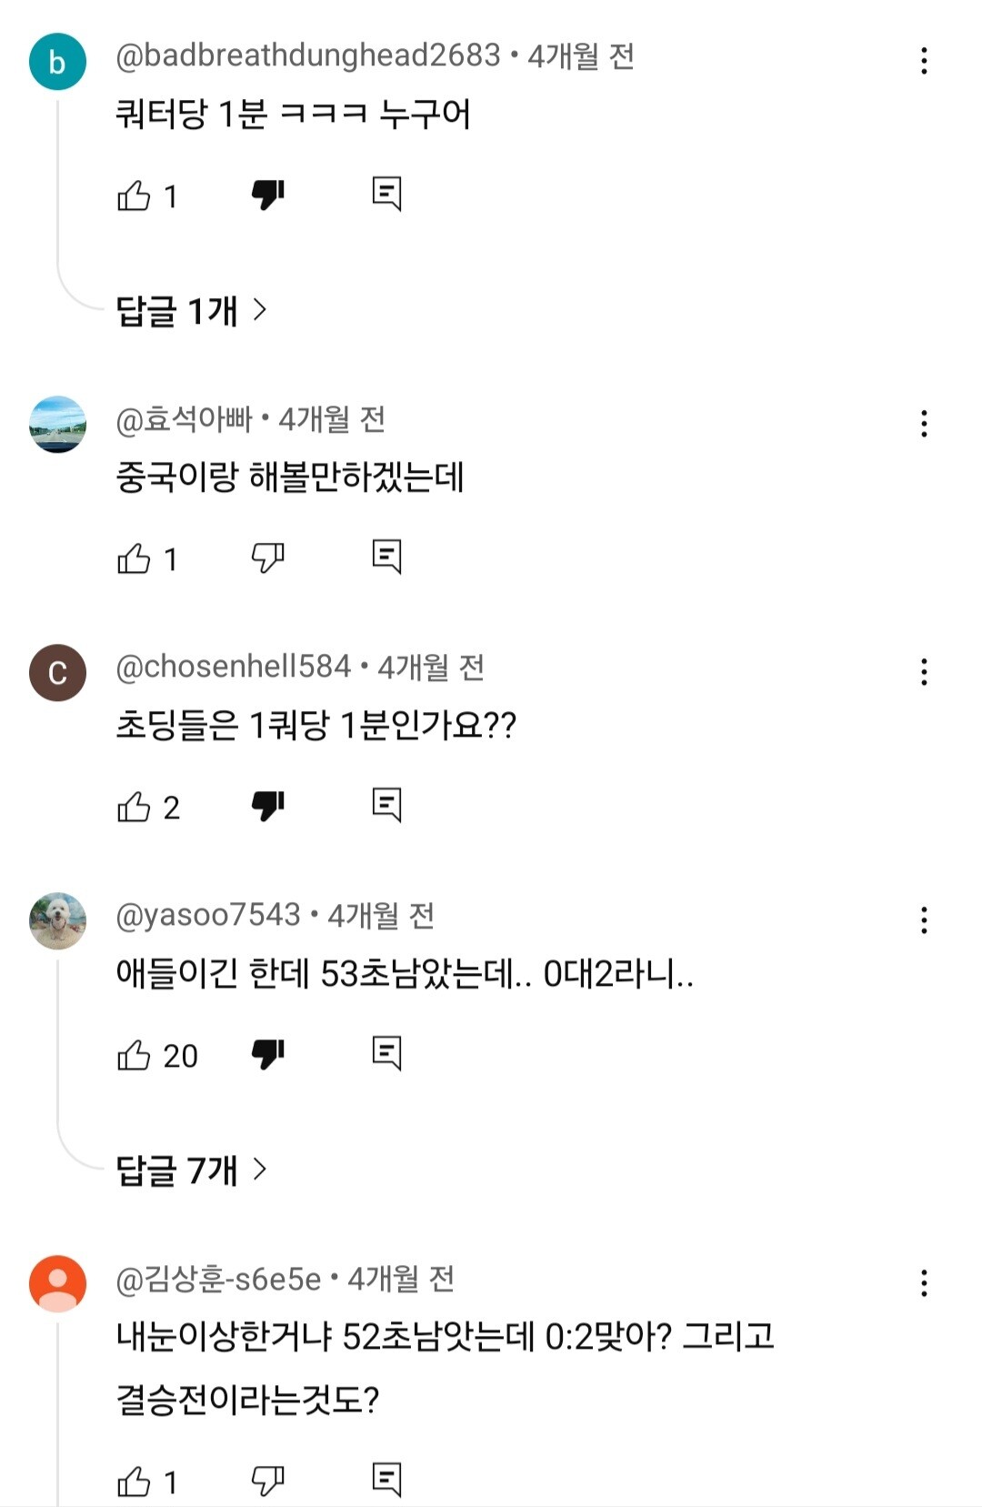This screenshot has height=1507, width=982.
Task: Like the comment by @badbreathdunghead2683
Action: (134, 196)
